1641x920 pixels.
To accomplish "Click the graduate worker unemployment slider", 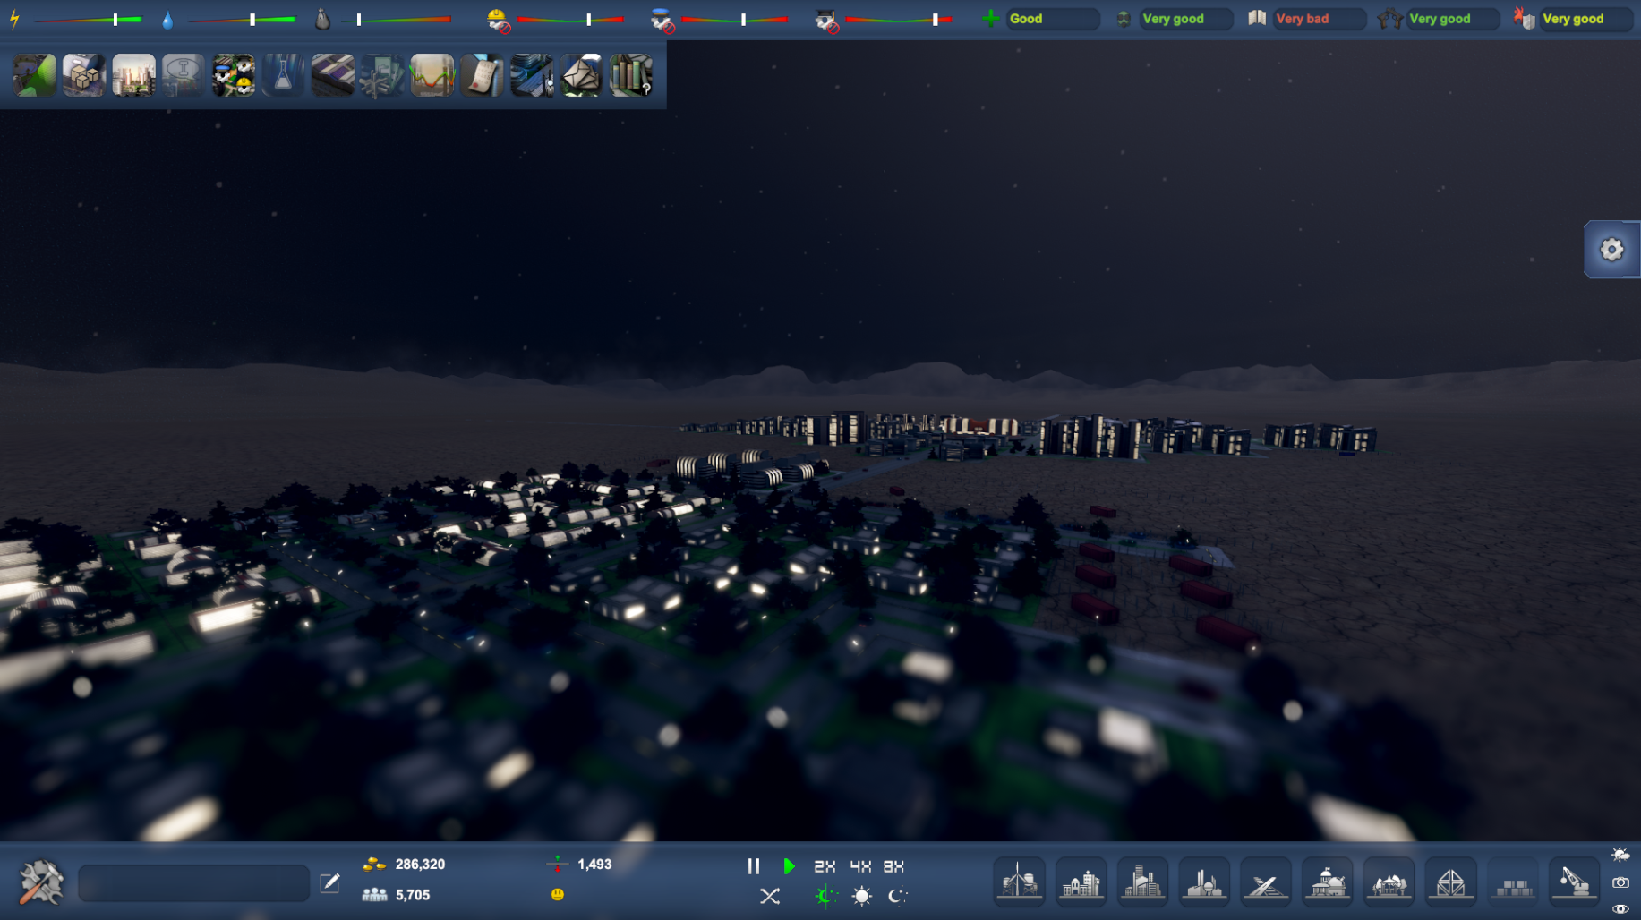I will pyautogui.click(x=899, y=19).
